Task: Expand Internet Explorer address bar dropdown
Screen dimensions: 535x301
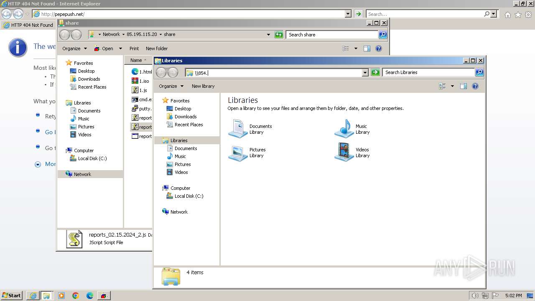Action: 348,14
